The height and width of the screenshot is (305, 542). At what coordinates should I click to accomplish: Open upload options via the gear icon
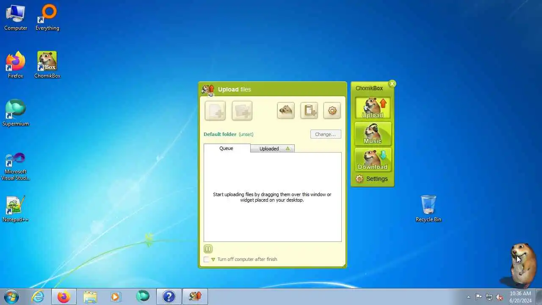pyautogui.click(x=332, y=111)
